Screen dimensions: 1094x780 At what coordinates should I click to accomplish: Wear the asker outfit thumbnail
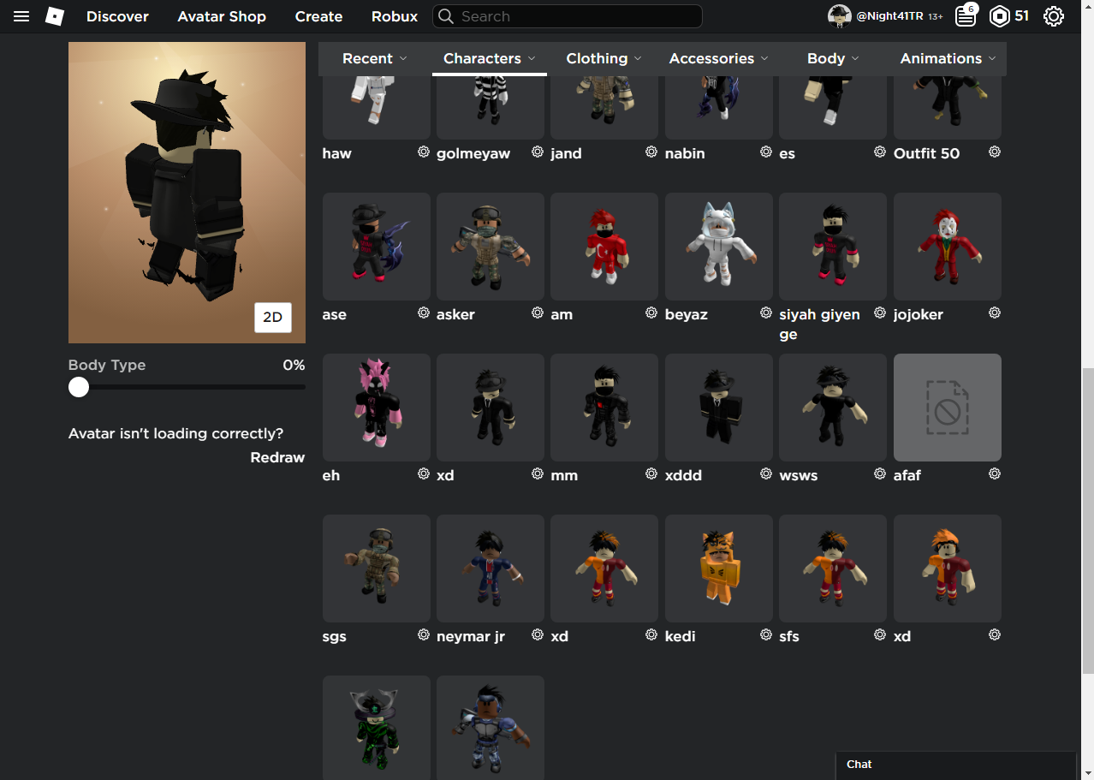point(491,247)
